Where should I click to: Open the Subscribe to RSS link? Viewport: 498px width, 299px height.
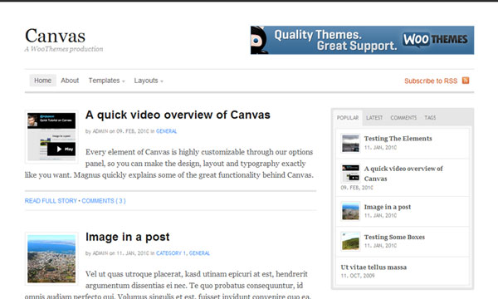pyautogui.click(x=431, y=81)
